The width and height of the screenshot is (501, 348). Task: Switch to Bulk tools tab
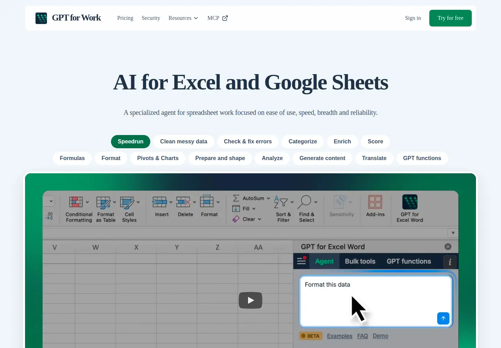click(360, 261)
